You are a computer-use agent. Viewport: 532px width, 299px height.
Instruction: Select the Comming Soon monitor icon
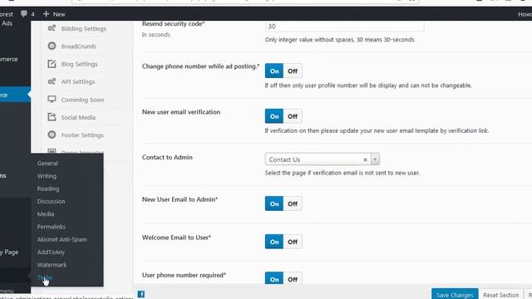(x=52, y=99)
